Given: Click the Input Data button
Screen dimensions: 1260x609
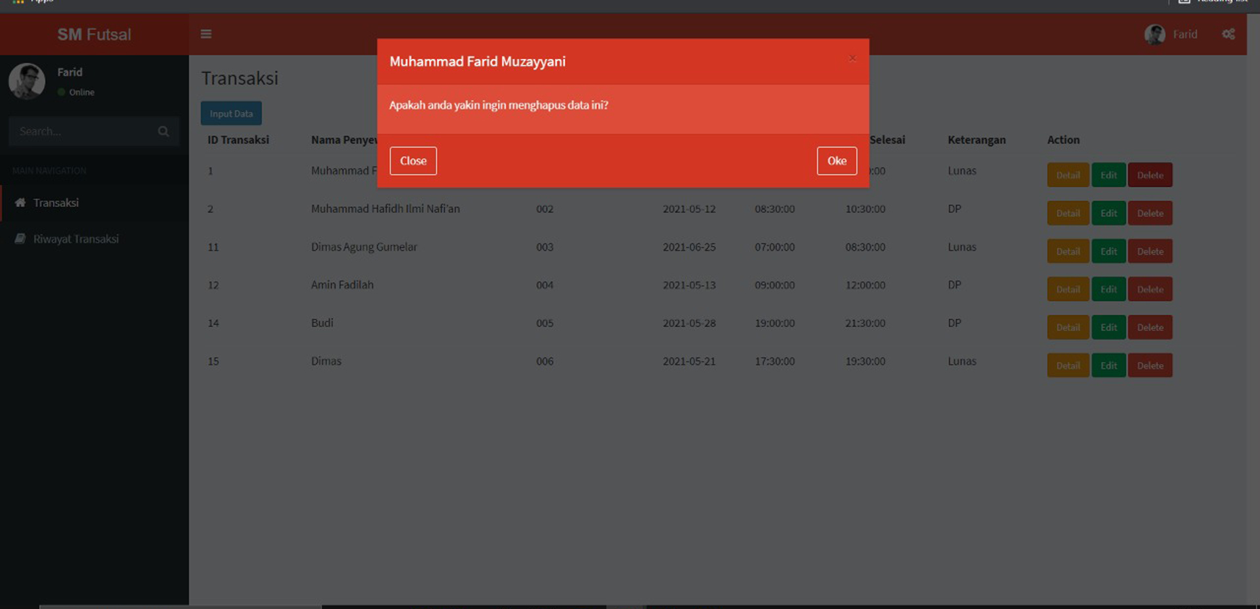Looking at the screenshot, I should coord(231,114).
